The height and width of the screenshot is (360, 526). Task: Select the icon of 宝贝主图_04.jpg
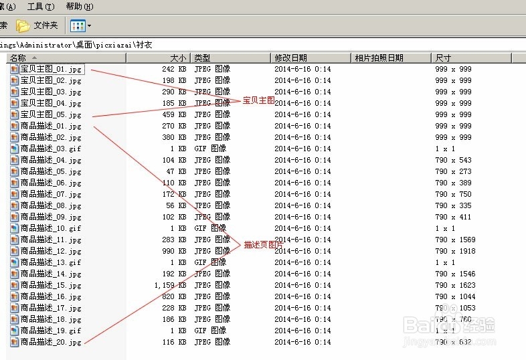(14, 104)
